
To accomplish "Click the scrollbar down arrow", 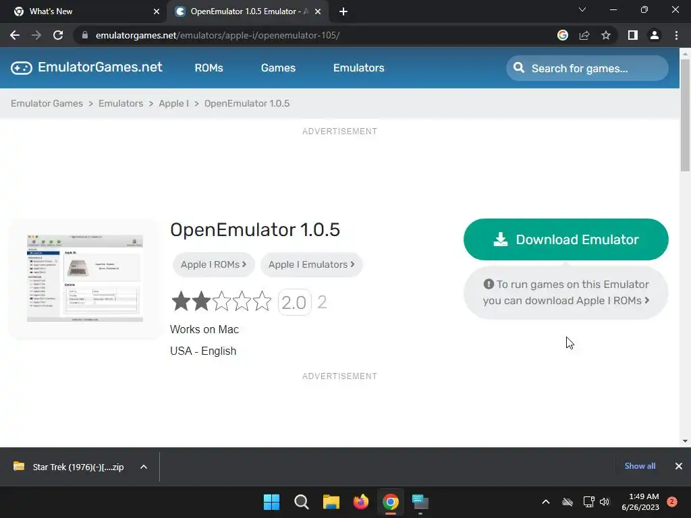I will click(685, 441).
